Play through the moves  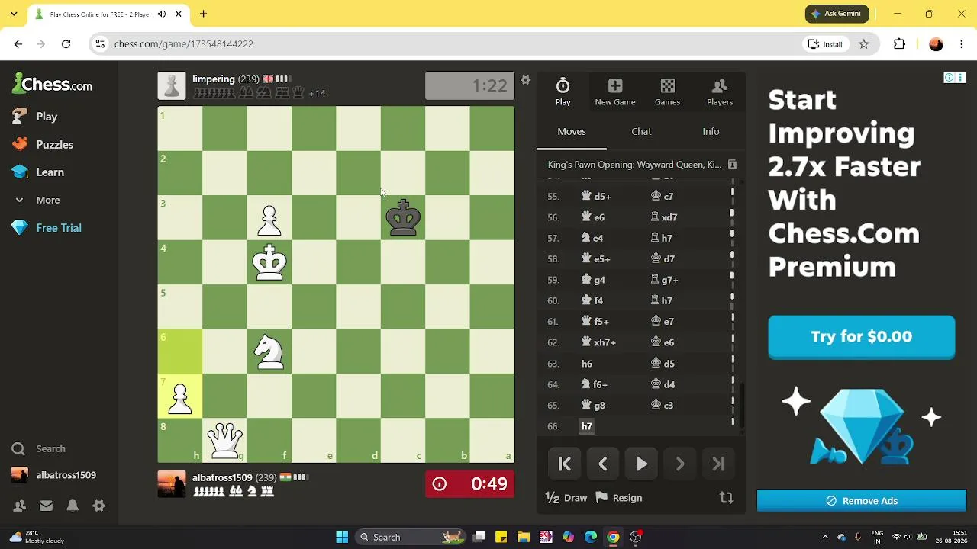[x=642, y=464]
